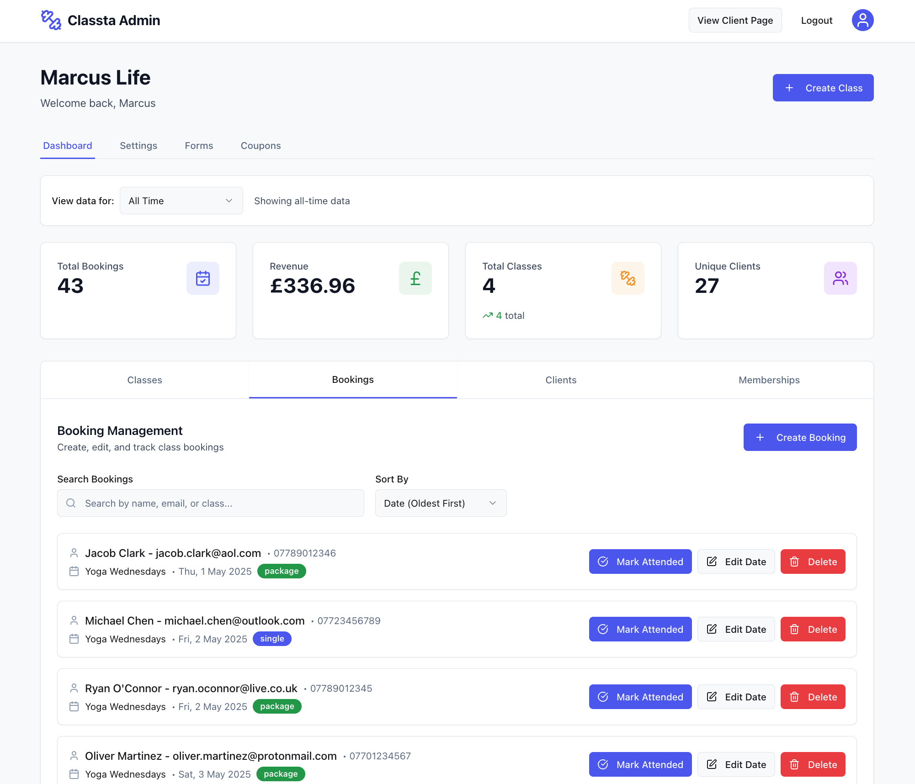
Task: Click the pencil icon on Oliver Martinez's Edit Date
Action: click(x=712, y=764)
